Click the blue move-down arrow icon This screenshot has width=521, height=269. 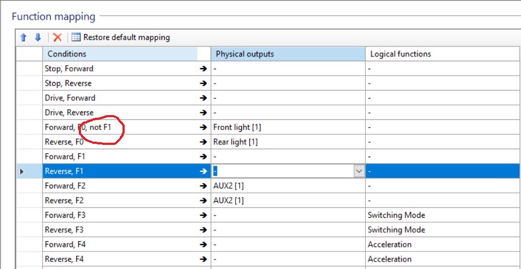click(38, 37)
